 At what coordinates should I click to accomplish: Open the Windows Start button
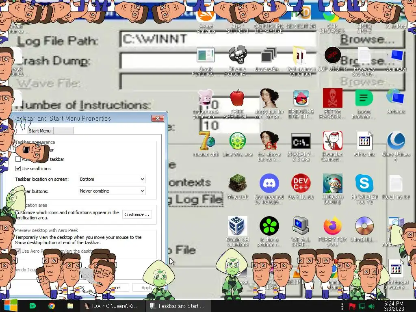(11, 306)
